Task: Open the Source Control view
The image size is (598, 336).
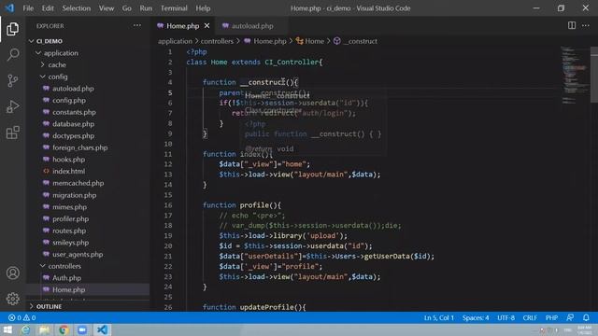Action: [12, 81]
